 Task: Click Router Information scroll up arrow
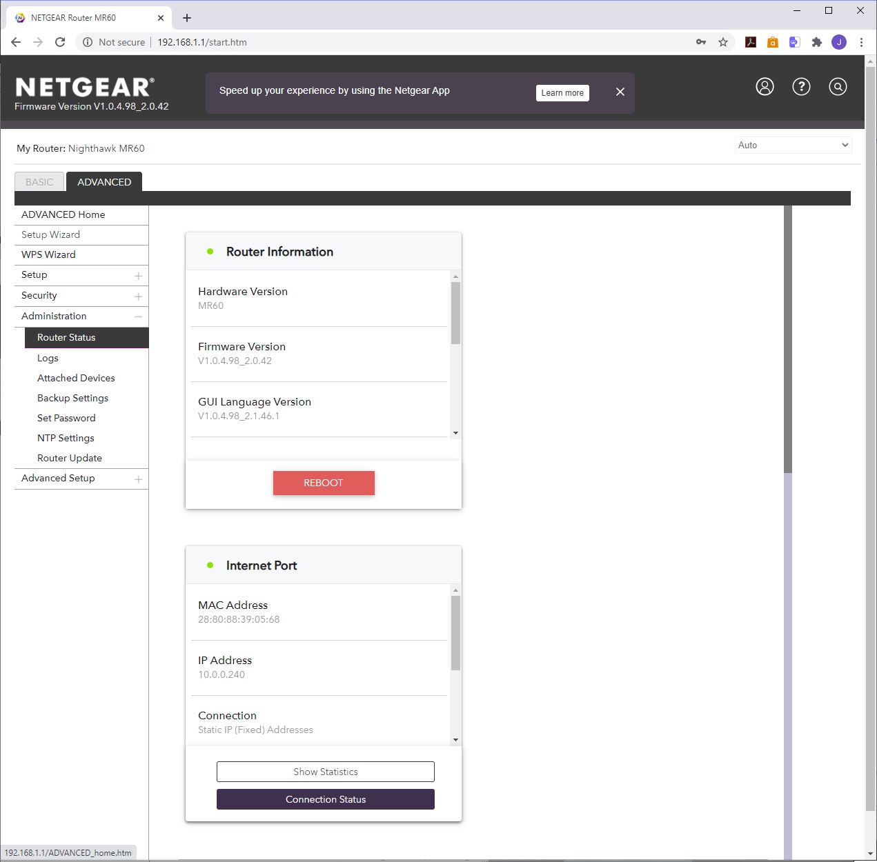[x=455, y=277]
